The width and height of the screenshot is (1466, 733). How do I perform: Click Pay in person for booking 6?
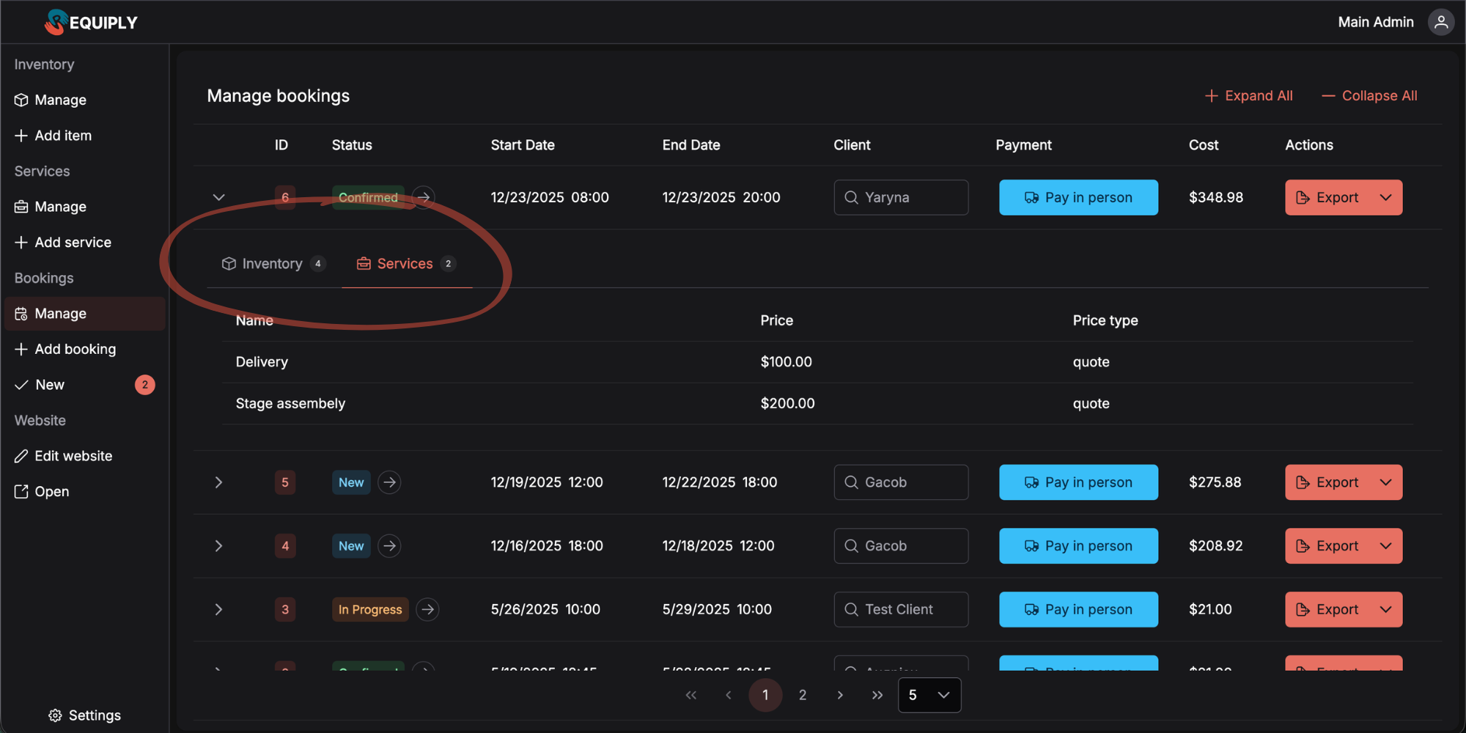click(1078, 197)
